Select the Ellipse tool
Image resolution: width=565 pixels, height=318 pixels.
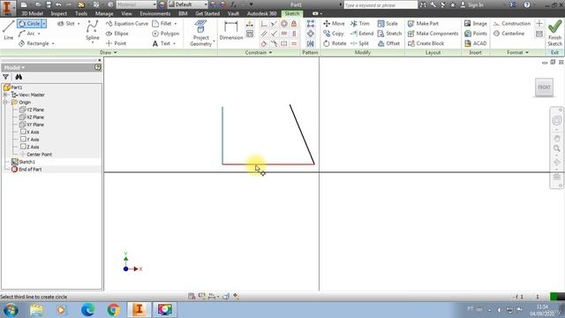117,34
